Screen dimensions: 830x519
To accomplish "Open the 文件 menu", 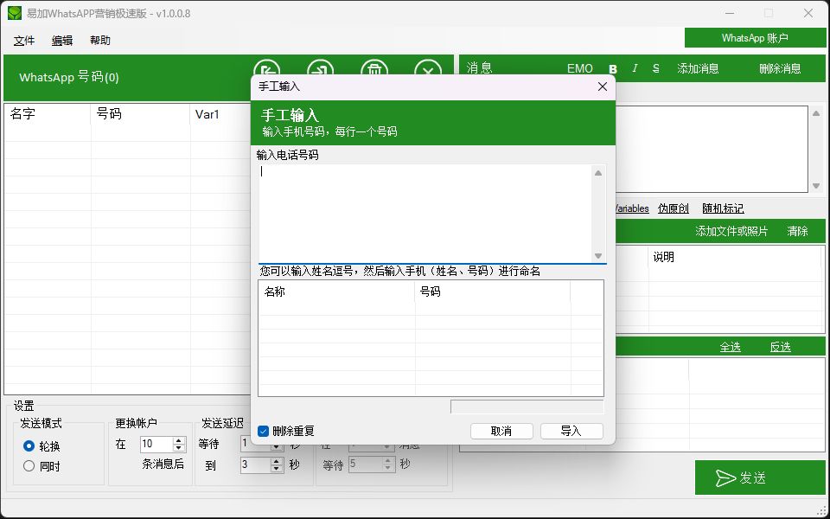I will click(24, 41).
